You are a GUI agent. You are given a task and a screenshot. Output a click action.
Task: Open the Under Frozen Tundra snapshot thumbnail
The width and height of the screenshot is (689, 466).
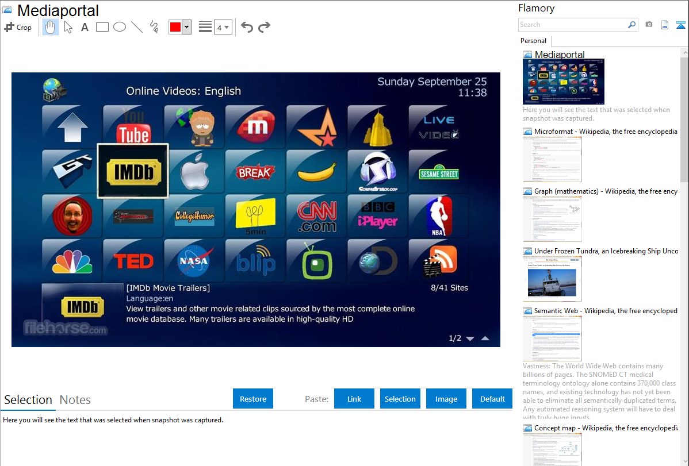tap(552, 279)
